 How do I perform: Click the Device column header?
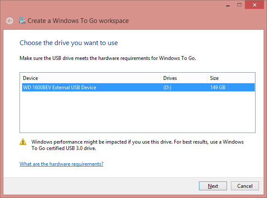click(90, 78)
